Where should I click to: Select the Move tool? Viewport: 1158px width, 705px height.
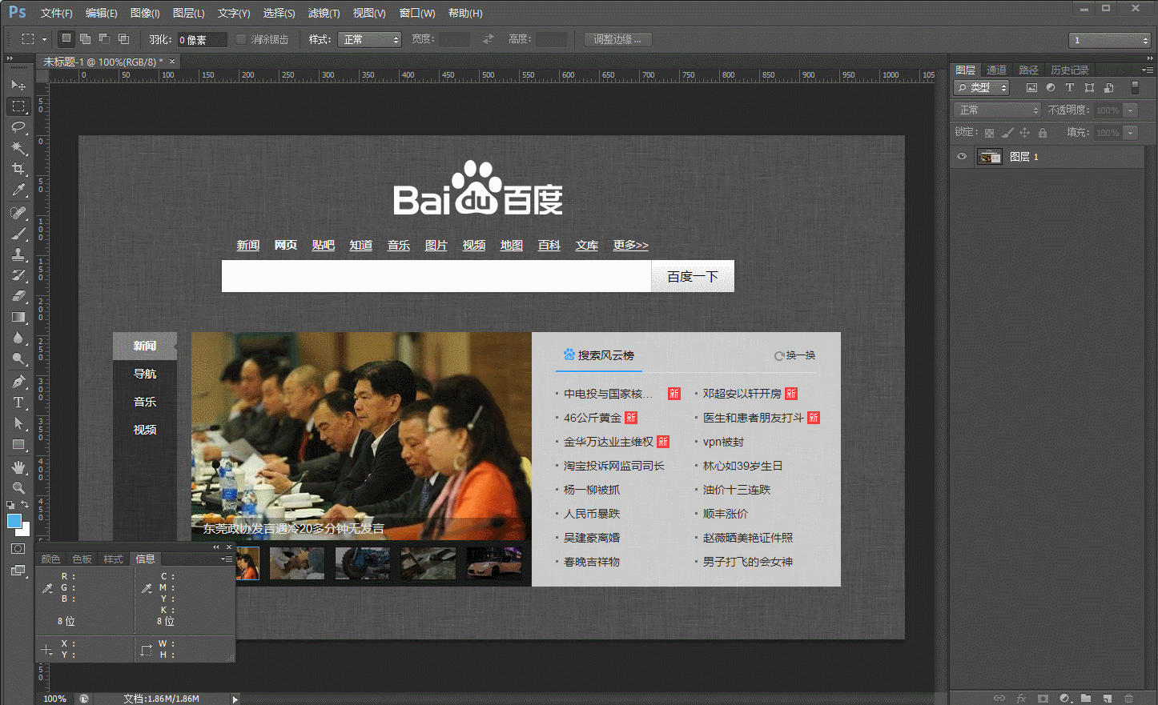(18, 85)
